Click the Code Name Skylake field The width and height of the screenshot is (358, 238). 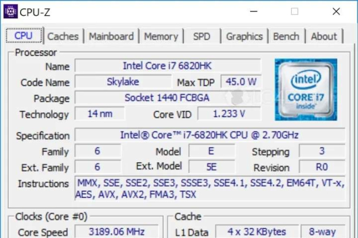coord(123,82)
